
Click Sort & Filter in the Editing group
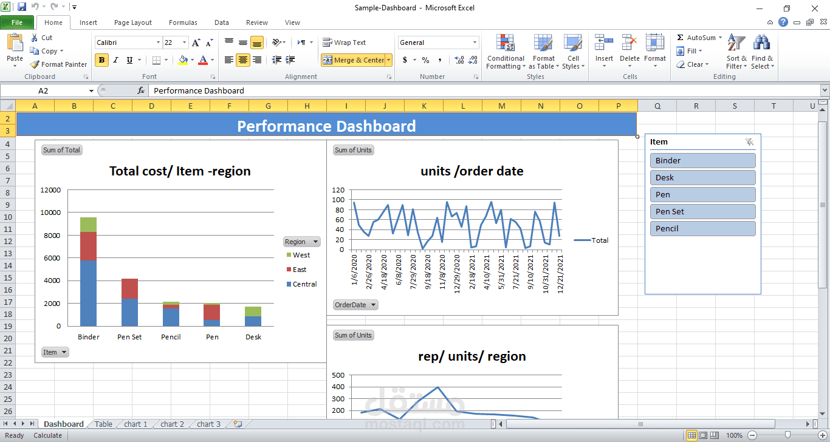coord(736,52)
